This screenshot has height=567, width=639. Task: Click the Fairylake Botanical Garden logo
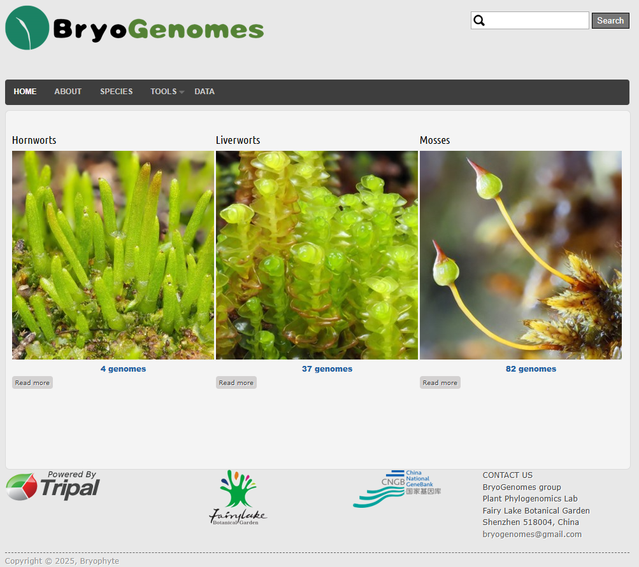pyautogui.click(x=238, y=498)
